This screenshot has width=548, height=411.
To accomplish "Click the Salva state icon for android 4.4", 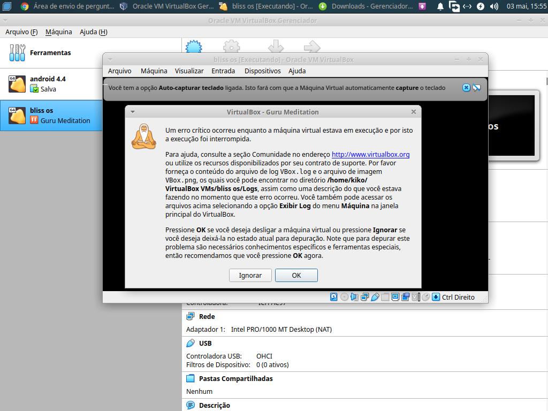I will click(x=34, y=89).
